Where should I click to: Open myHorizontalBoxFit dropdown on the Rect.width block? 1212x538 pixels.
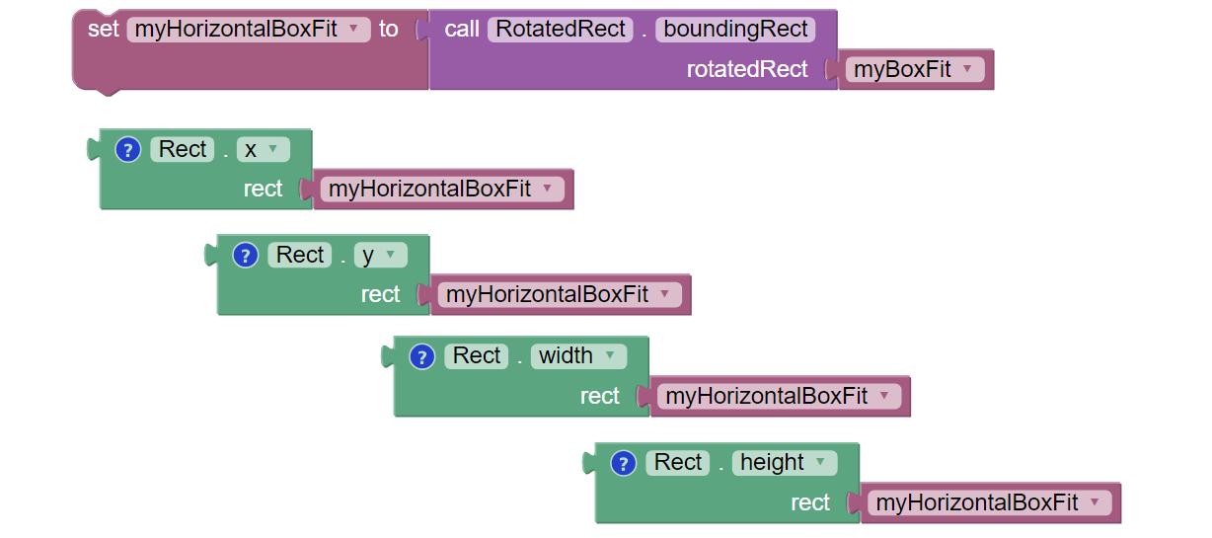pyautogui.click(x=780, y=397)
